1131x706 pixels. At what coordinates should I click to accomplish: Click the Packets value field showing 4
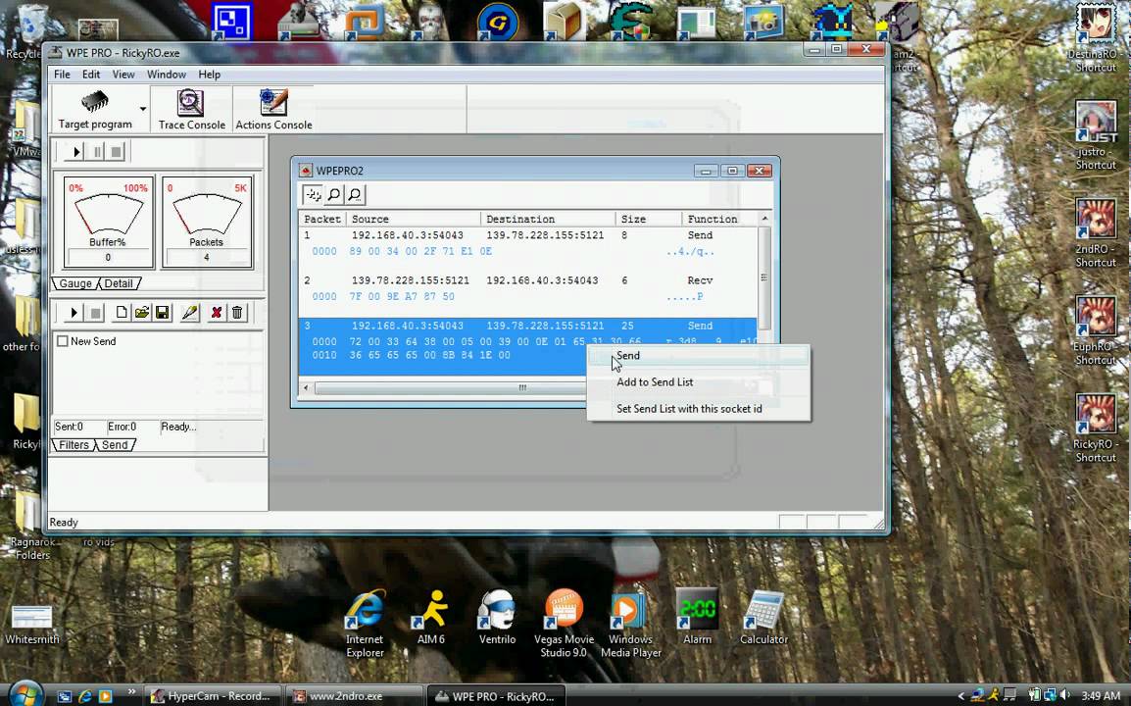tap(206, 257)
